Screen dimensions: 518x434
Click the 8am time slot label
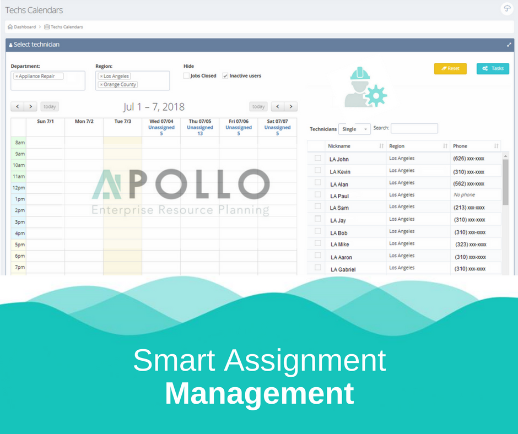coord(20,143)
